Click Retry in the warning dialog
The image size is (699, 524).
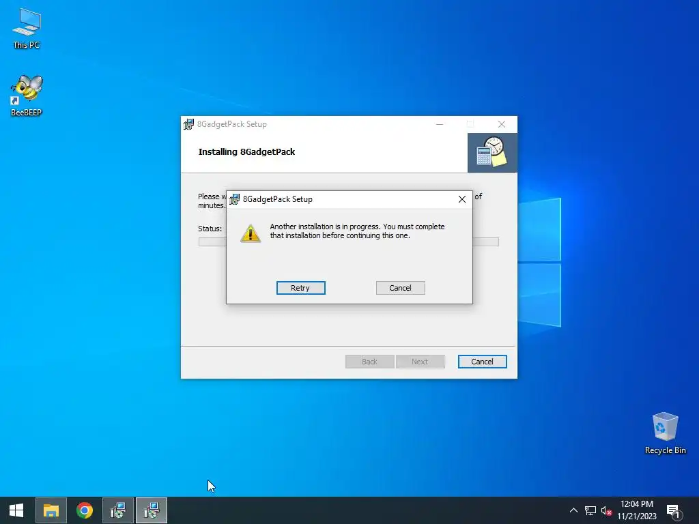tap(300, 288)
